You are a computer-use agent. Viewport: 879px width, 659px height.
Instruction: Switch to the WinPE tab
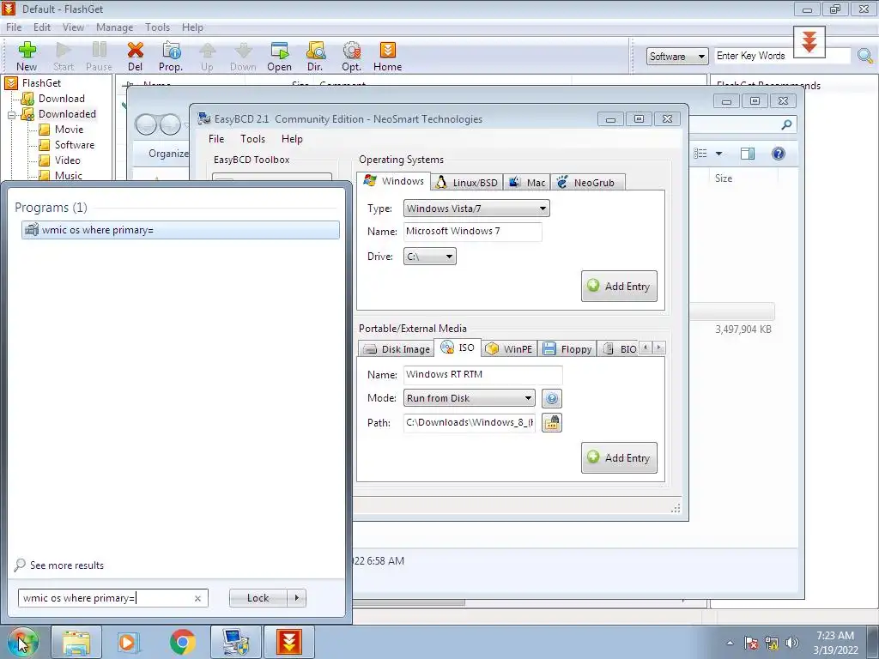coord(509,349)
